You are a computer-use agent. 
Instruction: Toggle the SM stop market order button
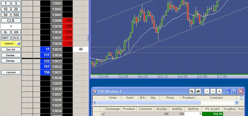tap(16, 32)
